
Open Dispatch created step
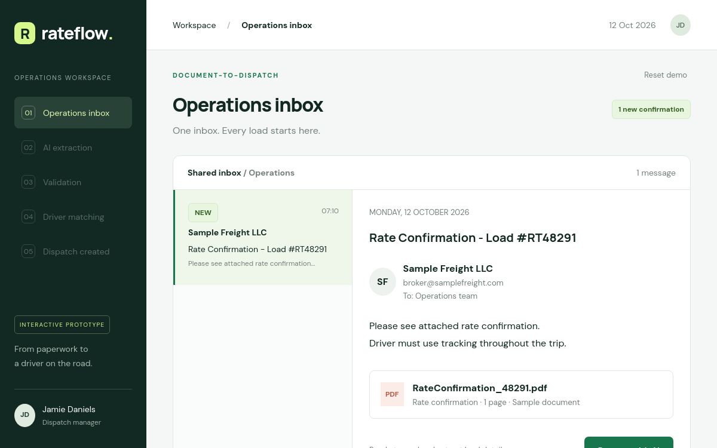[x=73, y=251]
